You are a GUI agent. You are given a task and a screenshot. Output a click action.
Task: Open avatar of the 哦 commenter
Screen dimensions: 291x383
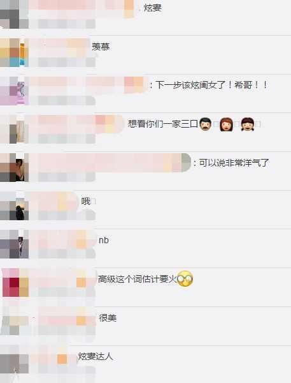[14, 206]
